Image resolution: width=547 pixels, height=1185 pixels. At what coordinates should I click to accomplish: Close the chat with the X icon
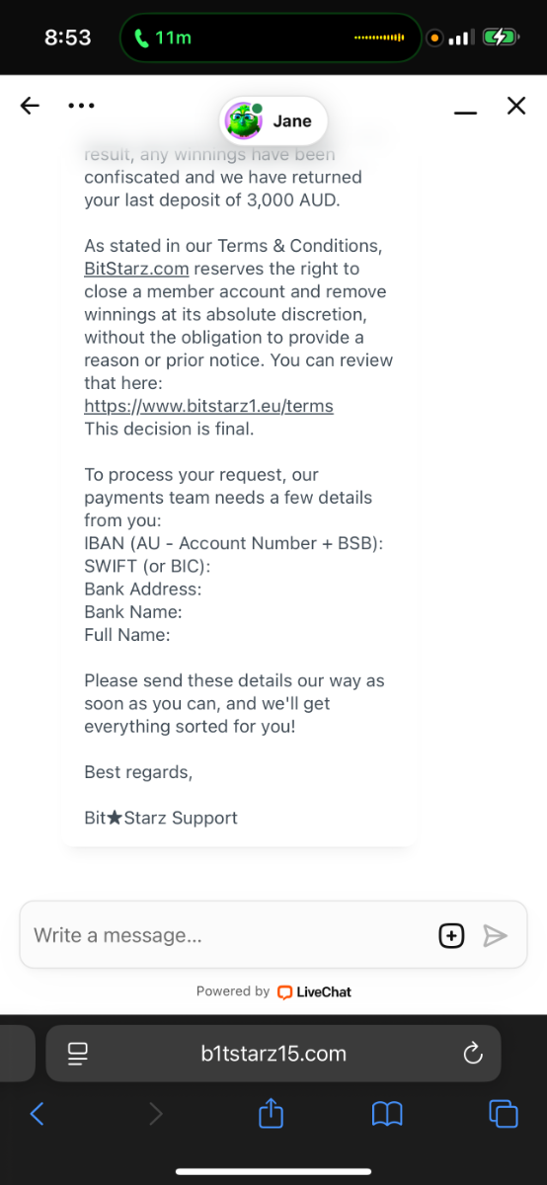click(x=516, y=106)
